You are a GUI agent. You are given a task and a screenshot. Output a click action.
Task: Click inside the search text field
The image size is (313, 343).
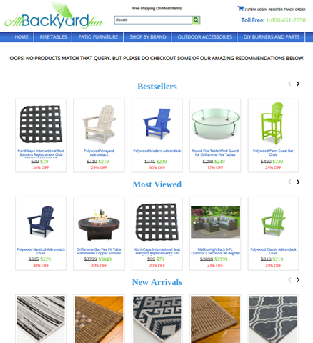point(153,20)
